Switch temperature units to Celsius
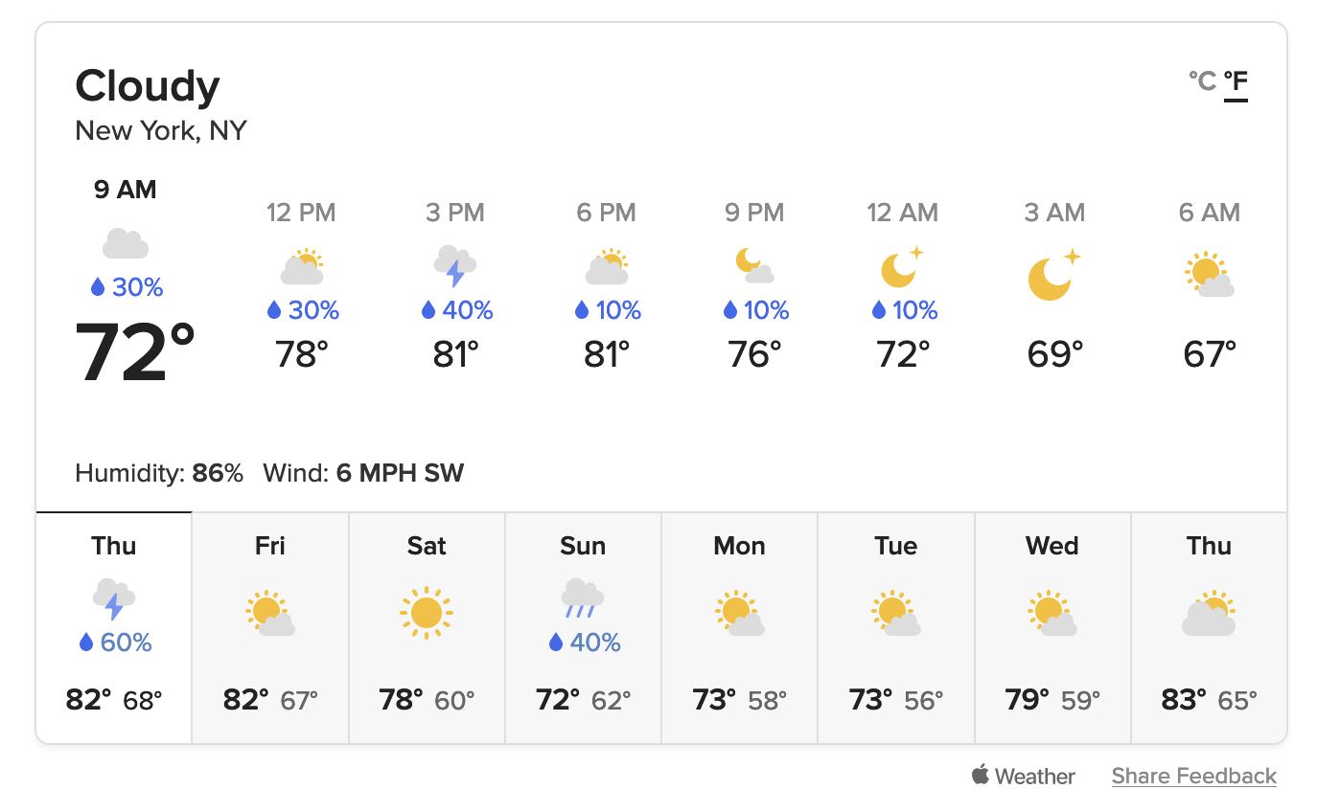Screen dimensions: 1317x812 point(1201,82)
